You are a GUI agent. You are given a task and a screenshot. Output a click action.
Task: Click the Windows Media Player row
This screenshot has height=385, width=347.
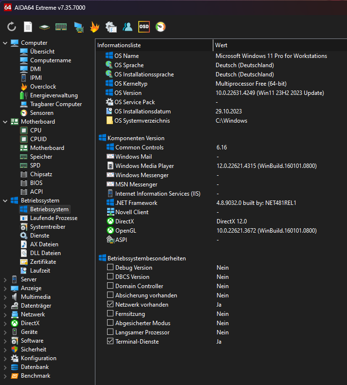(221, 166)
